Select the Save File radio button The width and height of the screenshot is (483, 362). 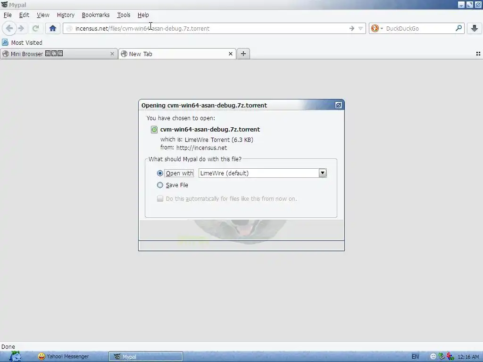point(160,185)
